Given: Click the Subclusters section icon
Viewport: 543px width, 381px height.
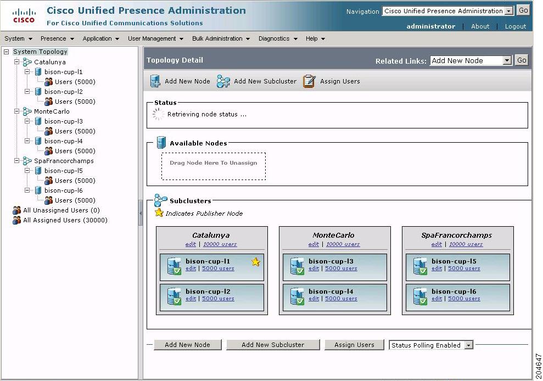Looking at the screenshot, I should (160, 200).
